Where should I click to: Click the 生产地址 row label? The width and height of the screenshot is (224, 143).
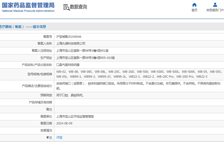coord(46,58)
